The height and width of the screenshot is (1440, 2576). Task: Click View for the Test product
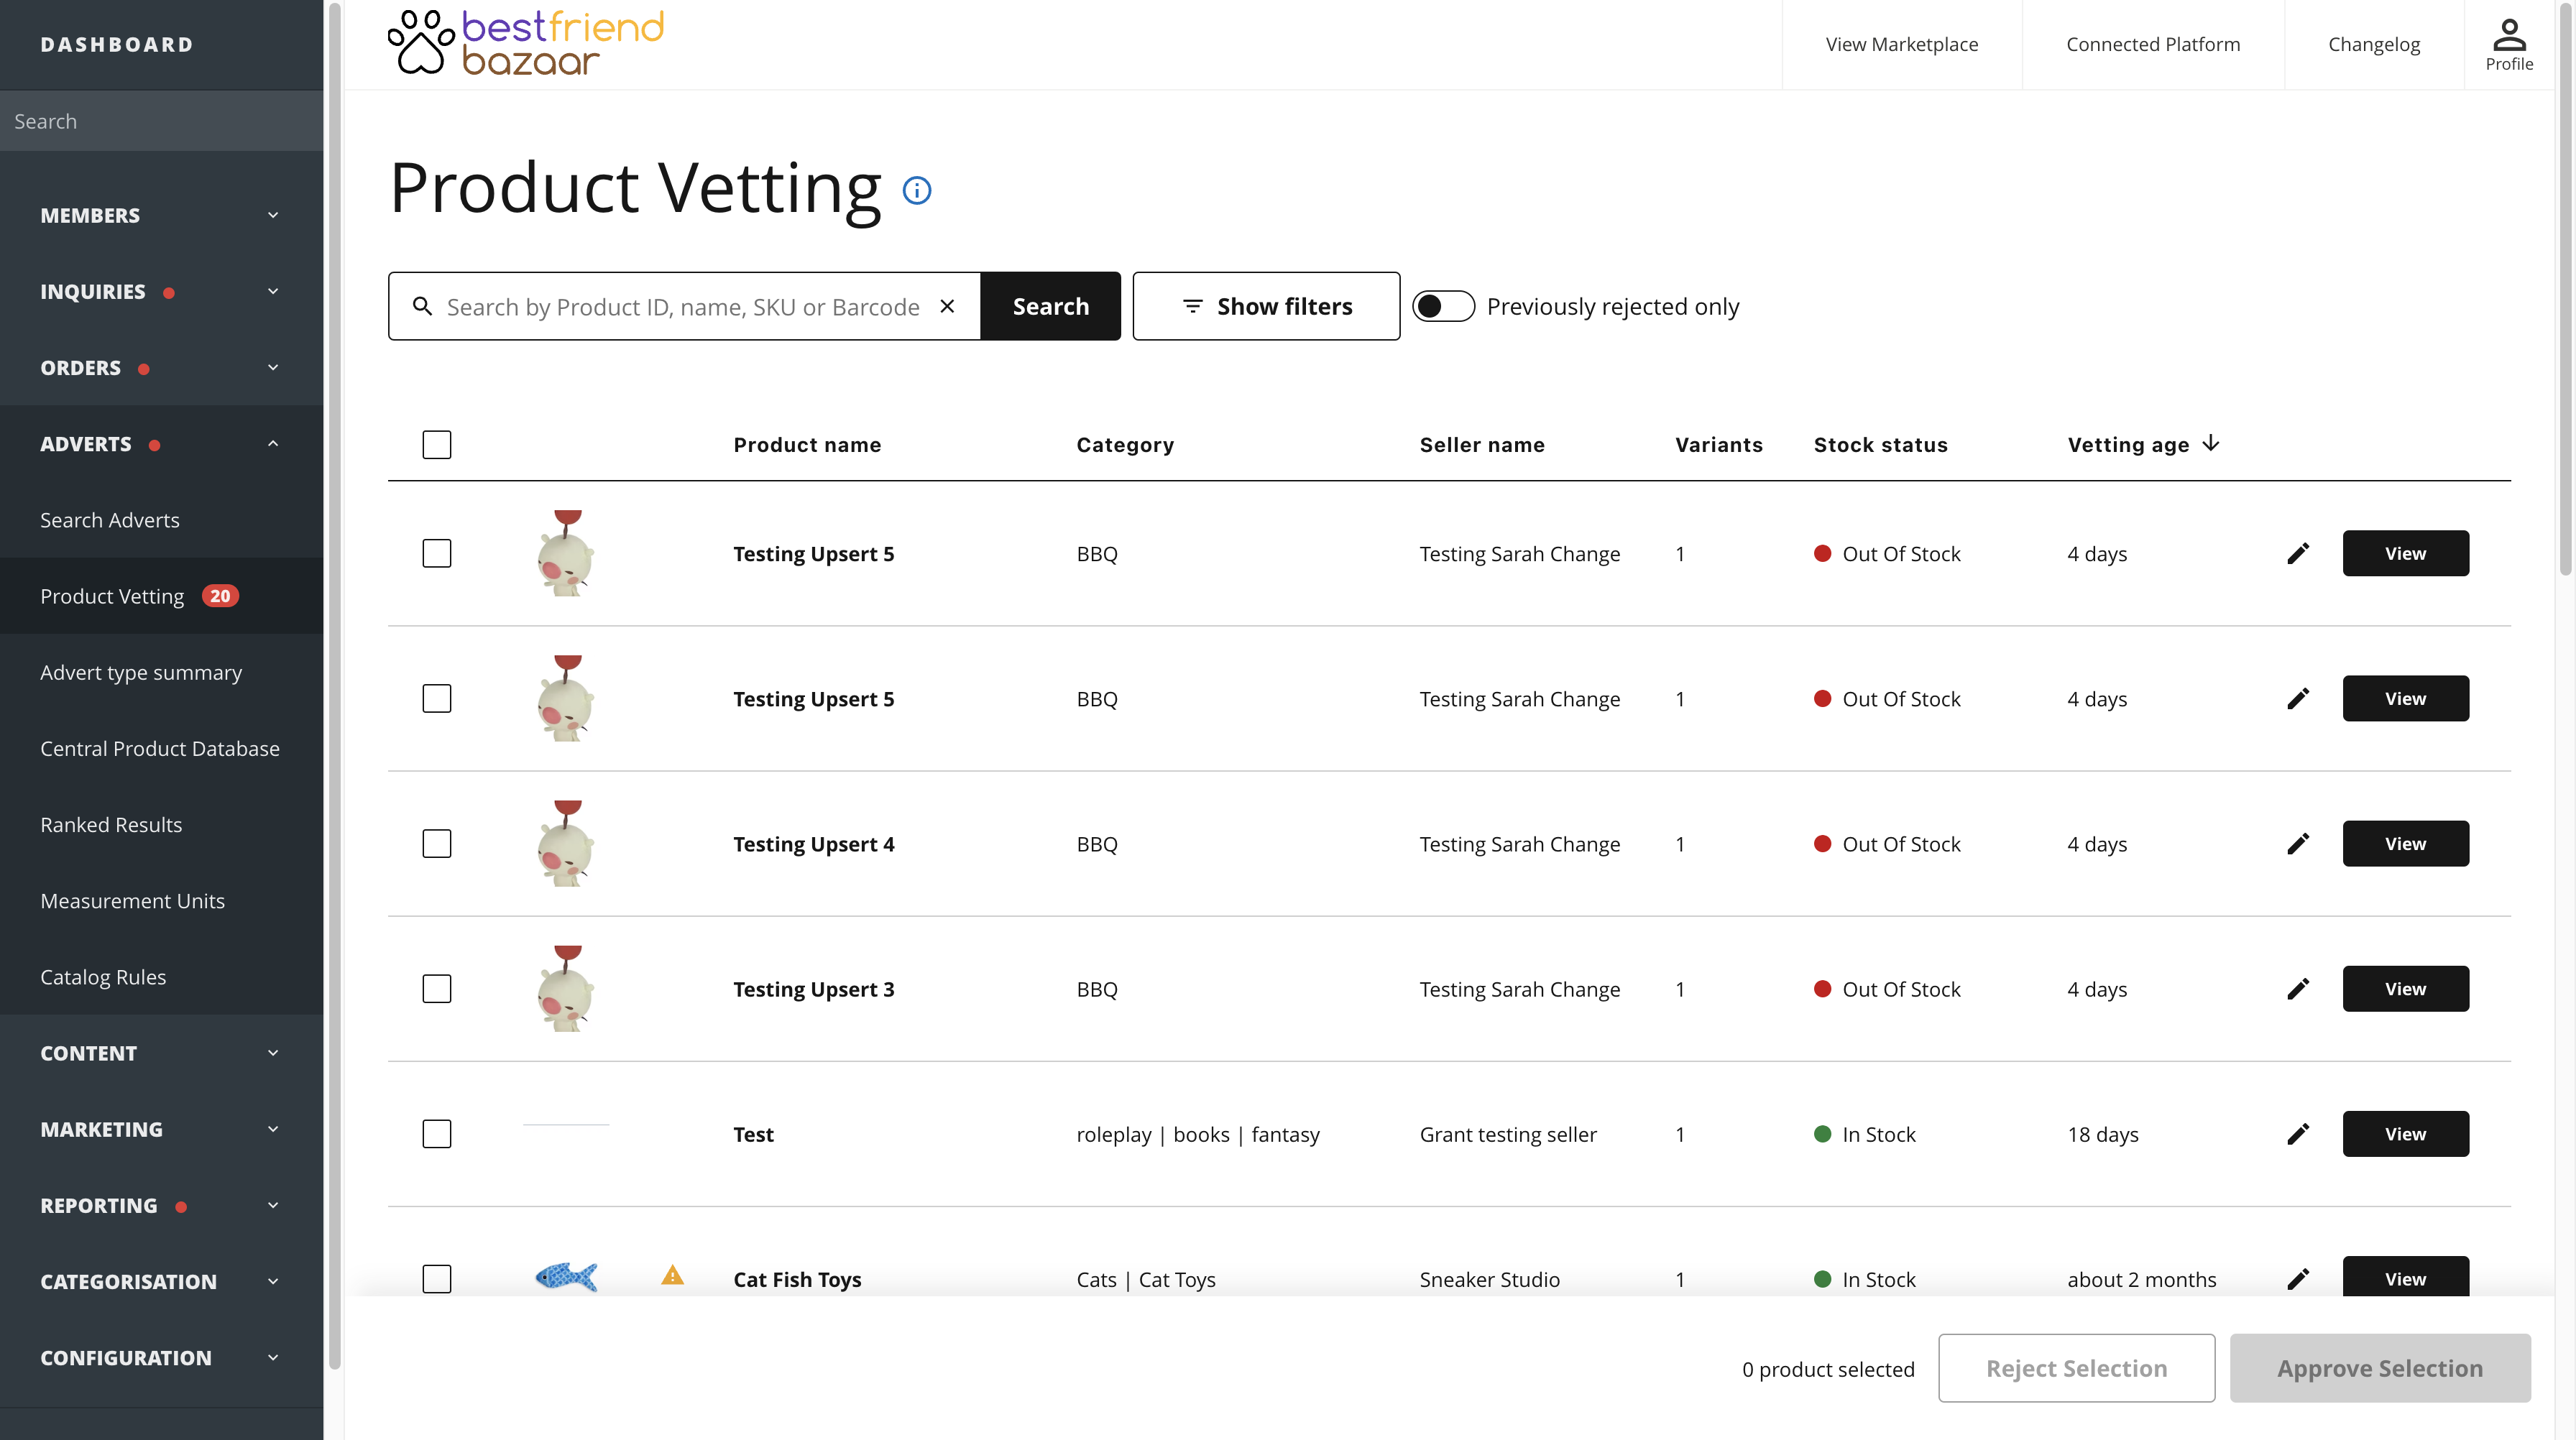coord(2405,1134)
